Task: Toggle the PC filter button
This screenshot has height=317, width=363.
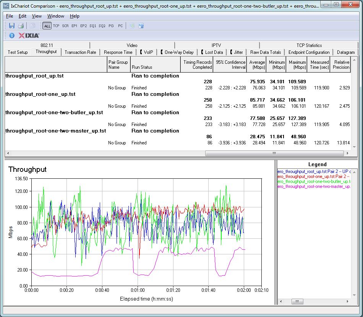Action: (x=120, y=26)
